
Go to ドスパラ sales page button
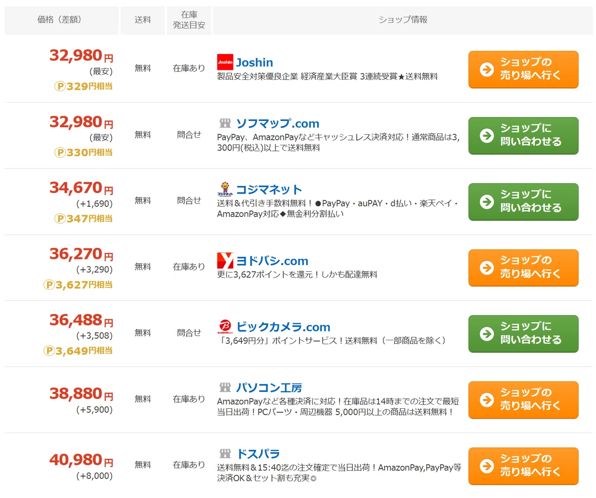point(523,466)
